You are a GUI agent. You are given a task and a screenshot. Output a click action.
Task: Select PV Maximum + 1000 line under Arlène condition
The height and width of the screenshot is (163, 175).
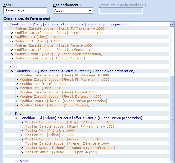(x=87, y=122)
